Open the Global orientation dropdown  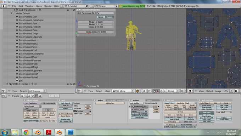[173, 91]
